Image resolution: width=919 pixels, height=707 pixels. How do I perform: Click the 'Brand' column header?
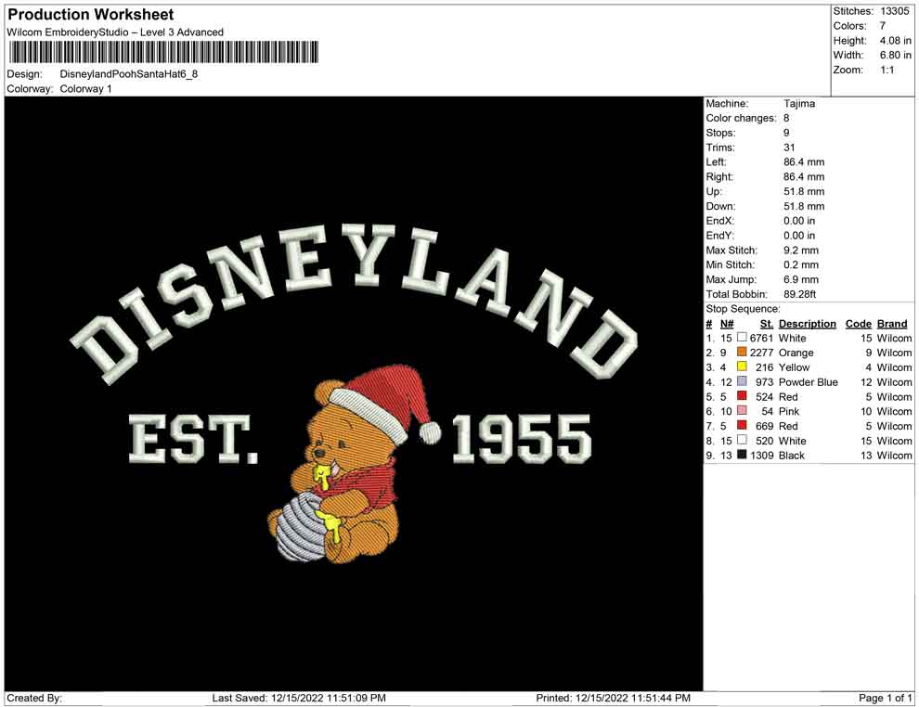click(x=891, y=324)
